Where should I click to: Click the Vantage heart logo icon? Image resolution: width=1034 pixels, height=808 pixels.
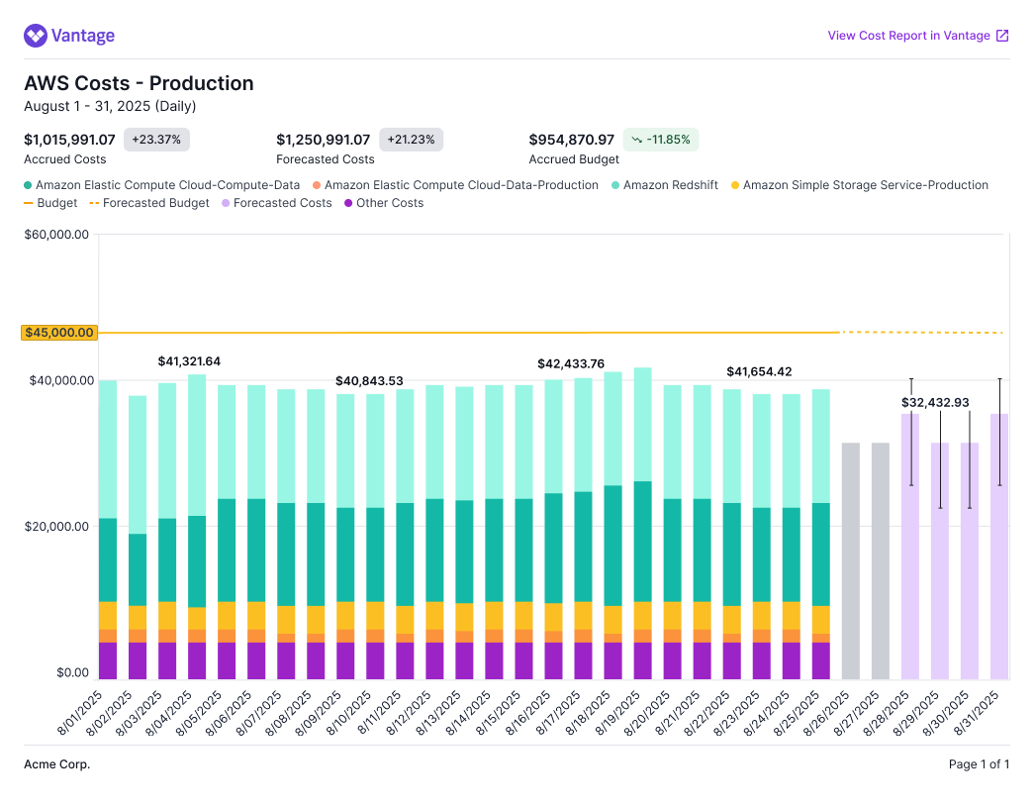36,37
